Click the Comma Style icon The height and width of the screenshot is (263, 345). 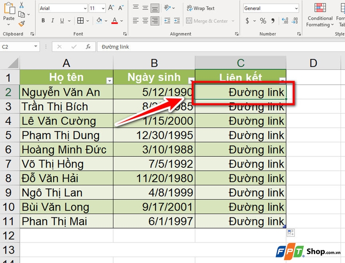273,21
